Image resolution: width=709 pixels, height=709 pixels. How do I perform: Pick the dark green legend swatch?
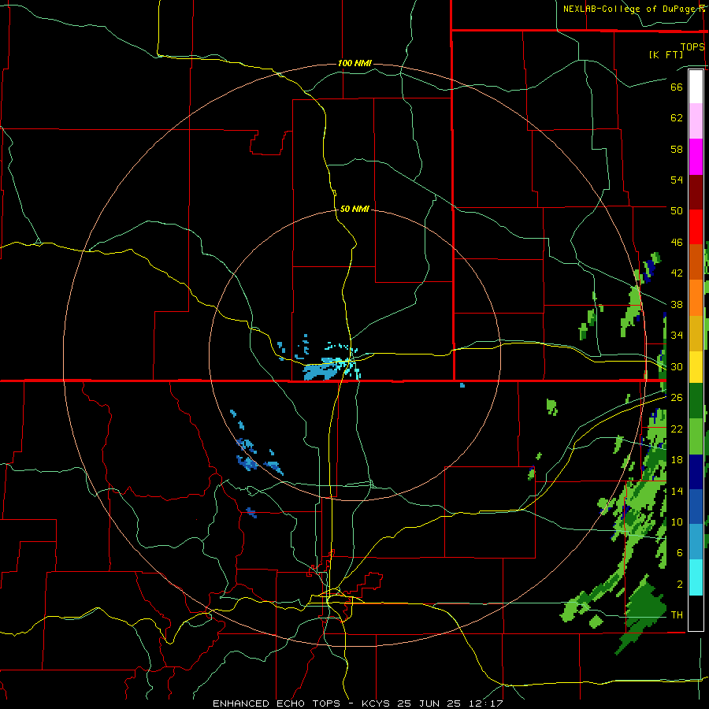(696, 400)
